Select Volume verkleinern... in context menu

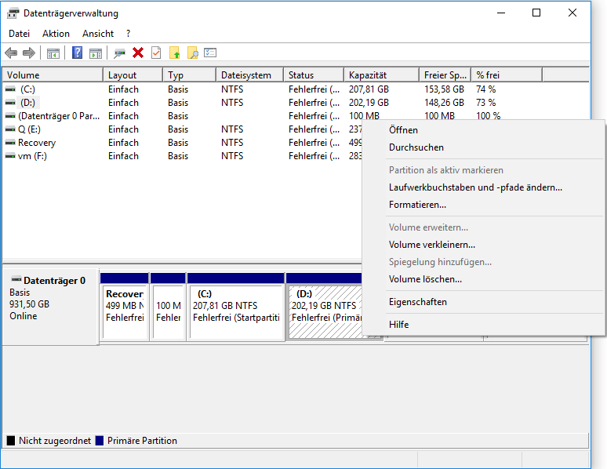[431, 245]
